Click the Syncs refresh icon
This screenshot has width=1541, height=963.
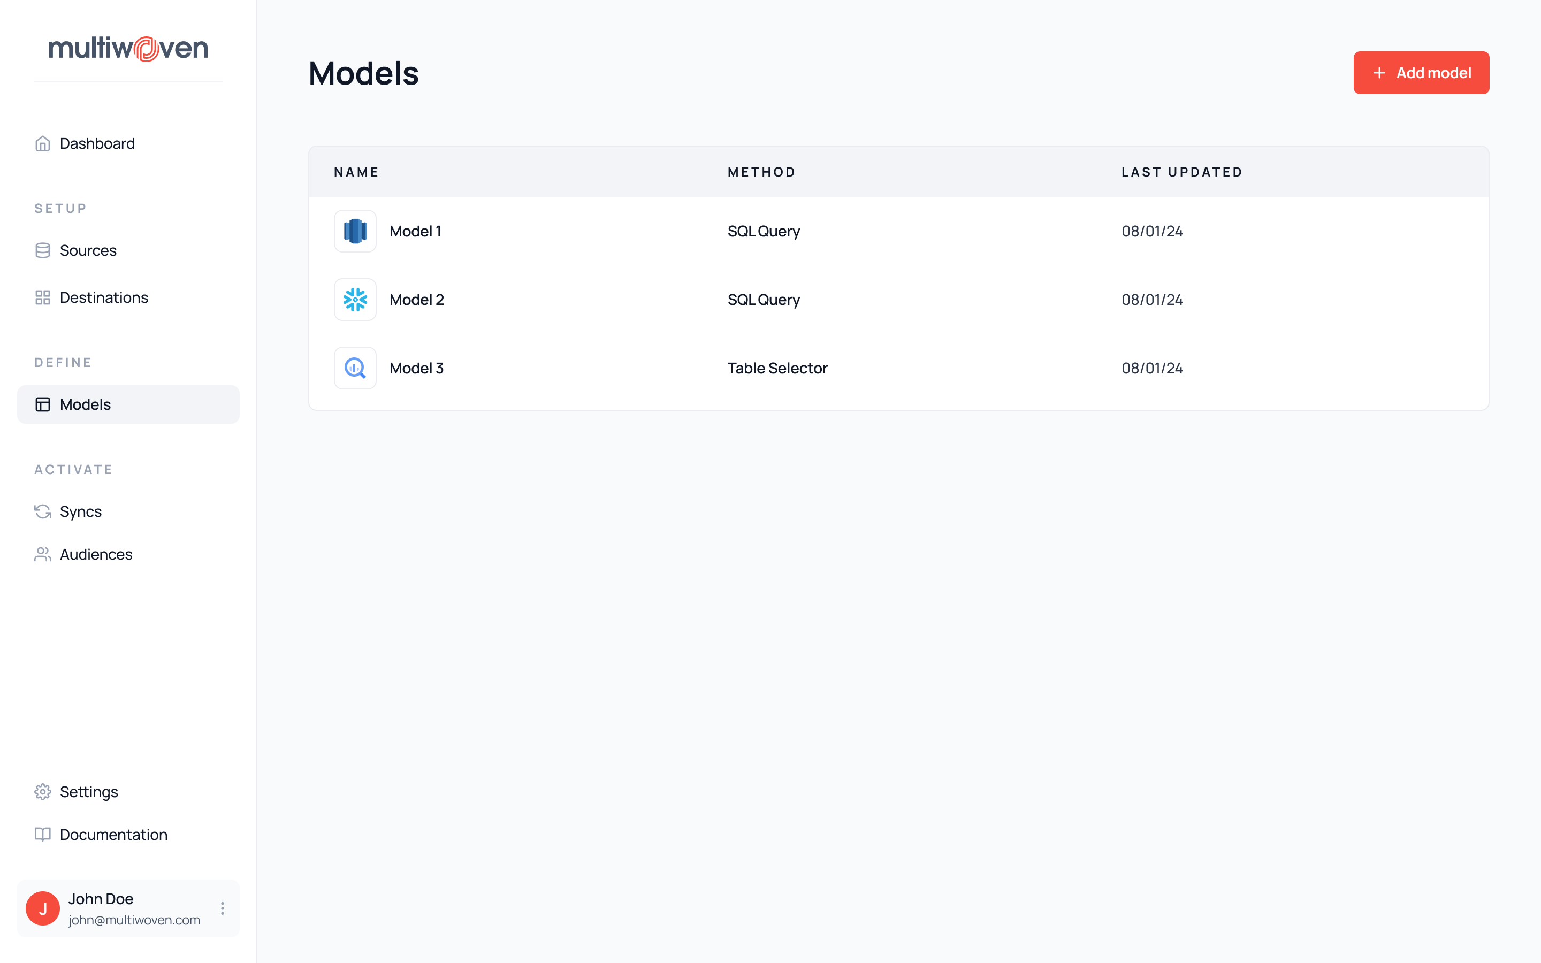pos(43,511)
